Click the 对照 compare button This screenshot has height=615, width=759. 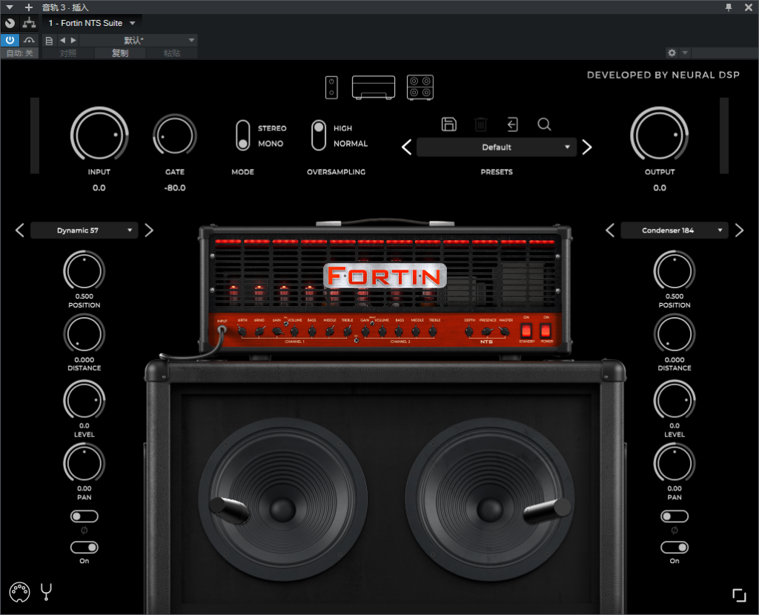(67, 53)
